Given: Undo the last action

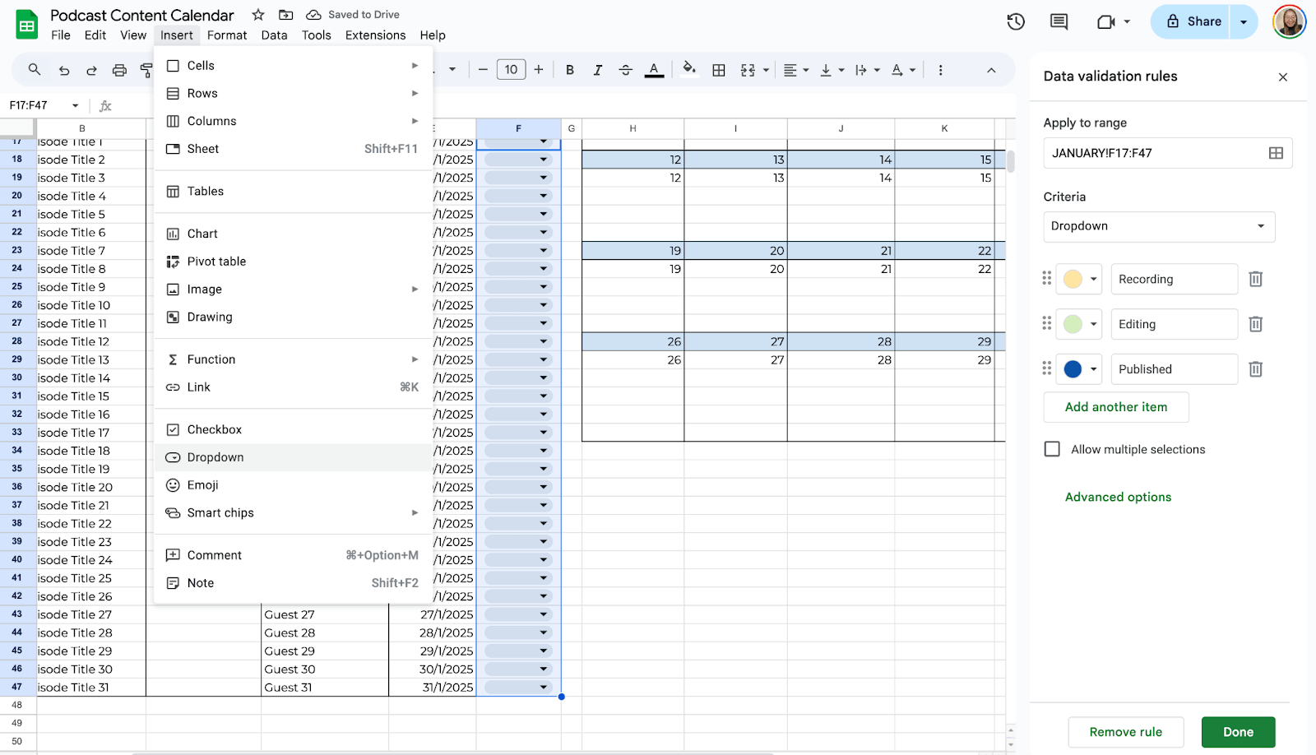Looking at the screenshot, I should [63, 69].
